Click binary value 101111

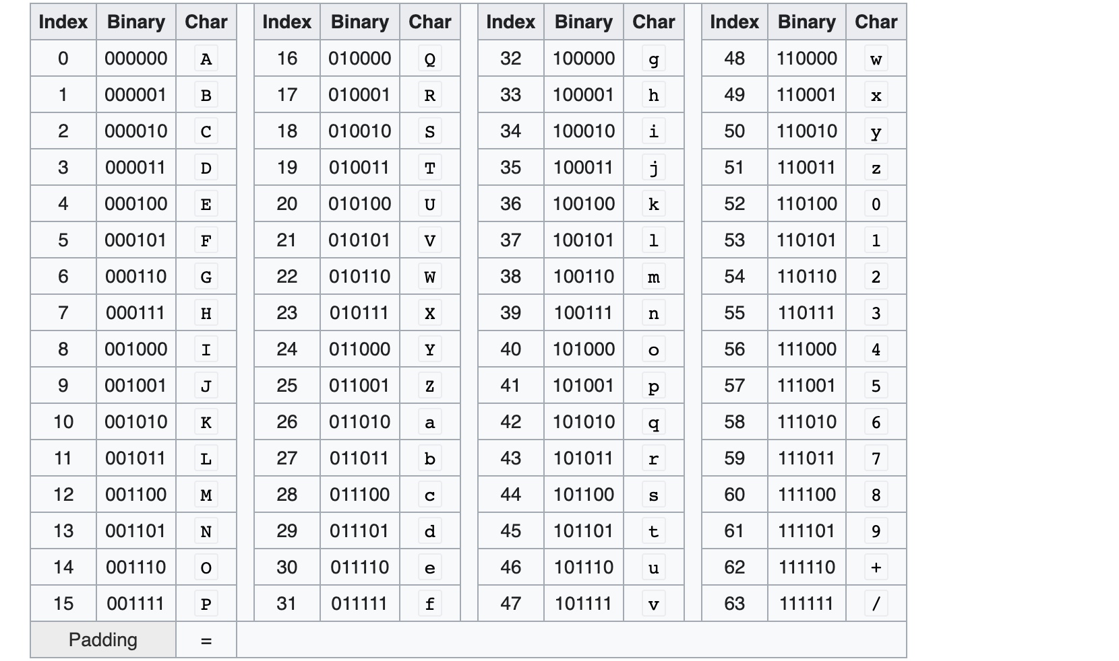click(584, 604)
